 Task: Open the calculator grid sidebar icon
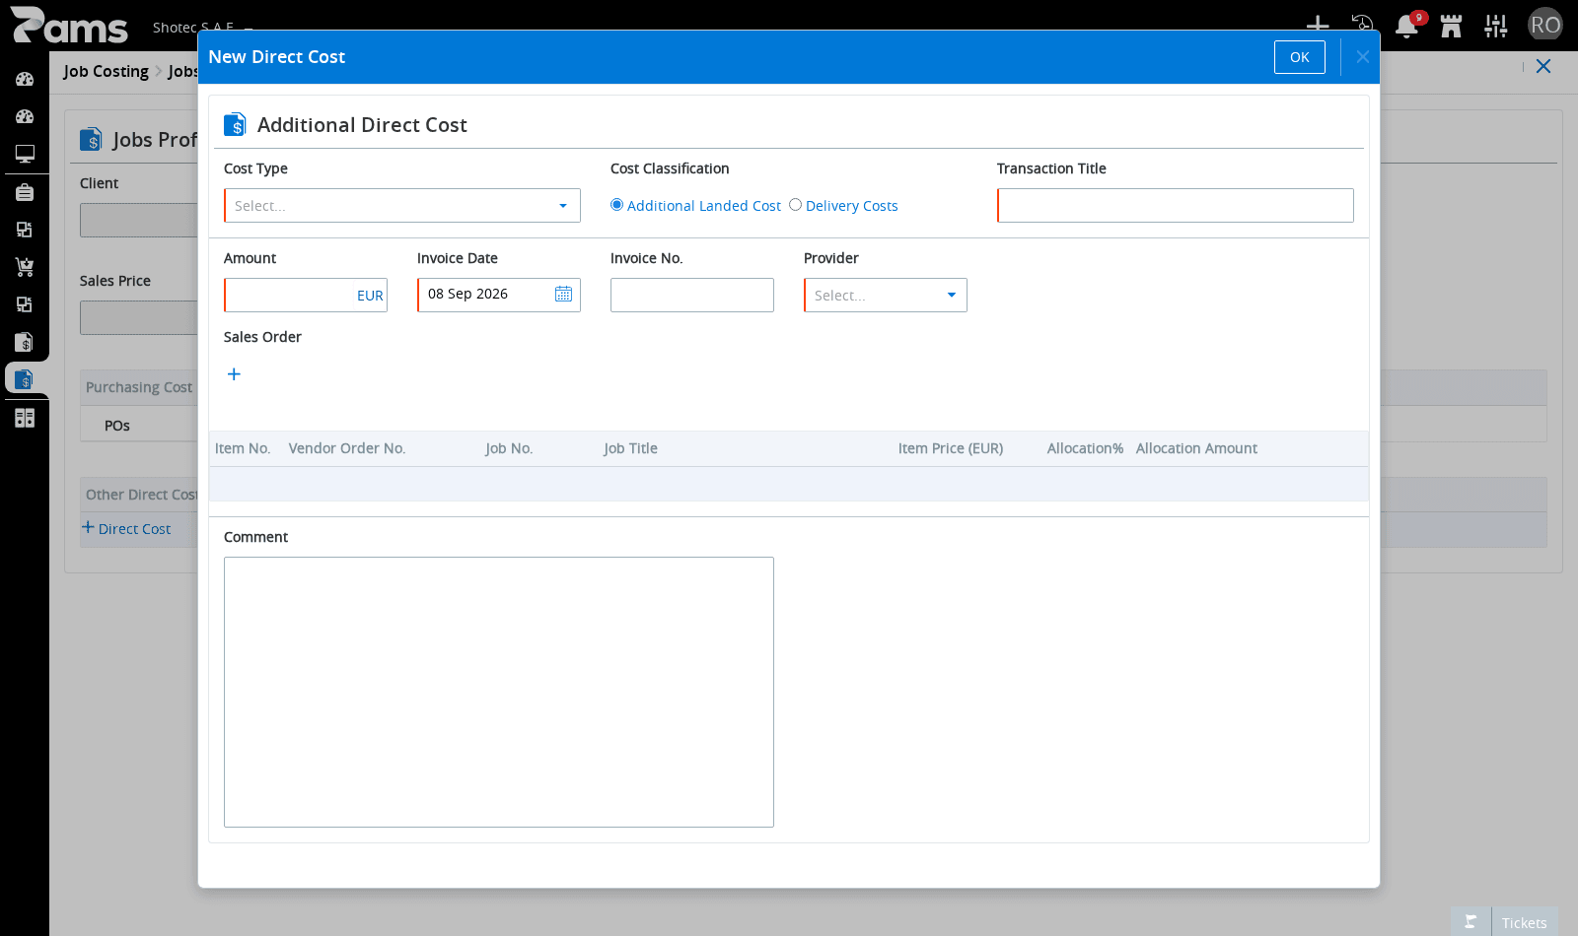pyautogui.click(x=25, y=418)
